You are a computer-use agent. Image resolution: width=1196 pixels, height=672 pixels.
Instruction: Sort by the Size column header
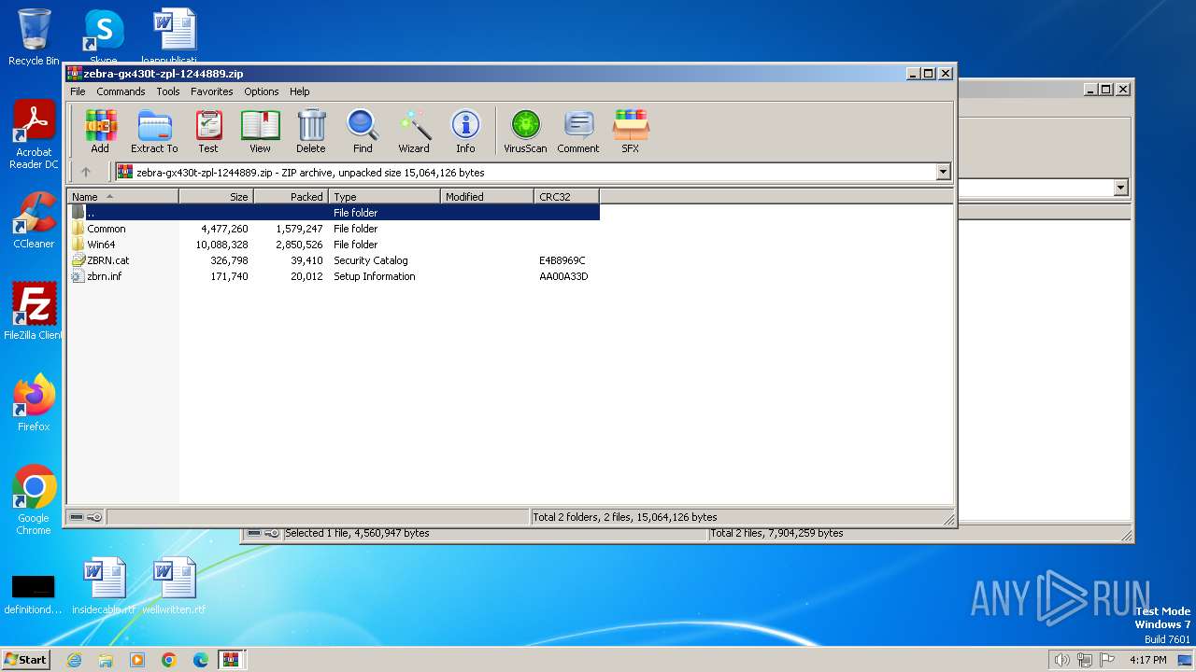(x=216, y=197)
